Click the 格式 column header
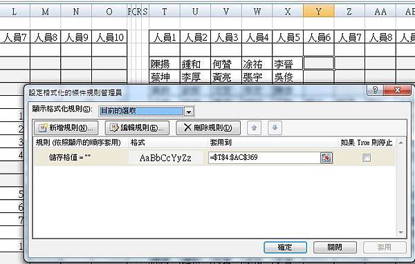Screen dimensions: 415x264 (x=138, y=143)
